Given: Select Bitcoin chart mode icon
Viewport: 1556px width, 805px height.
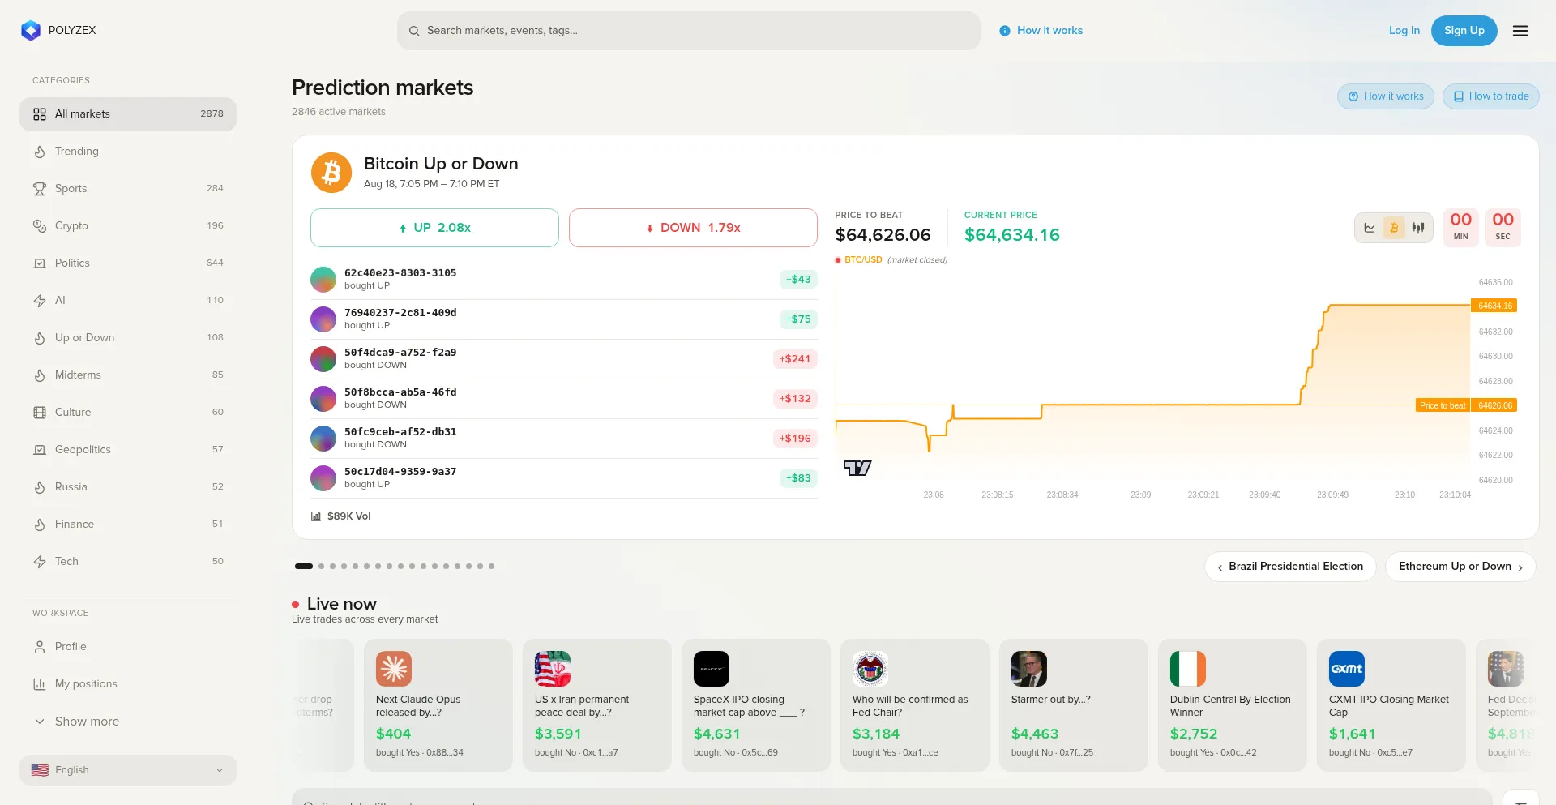Looking at the screenshot, I should click(1394, 228).
